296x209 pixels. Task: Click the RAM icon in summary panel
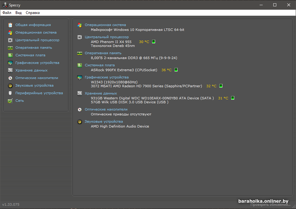point(80,53)
